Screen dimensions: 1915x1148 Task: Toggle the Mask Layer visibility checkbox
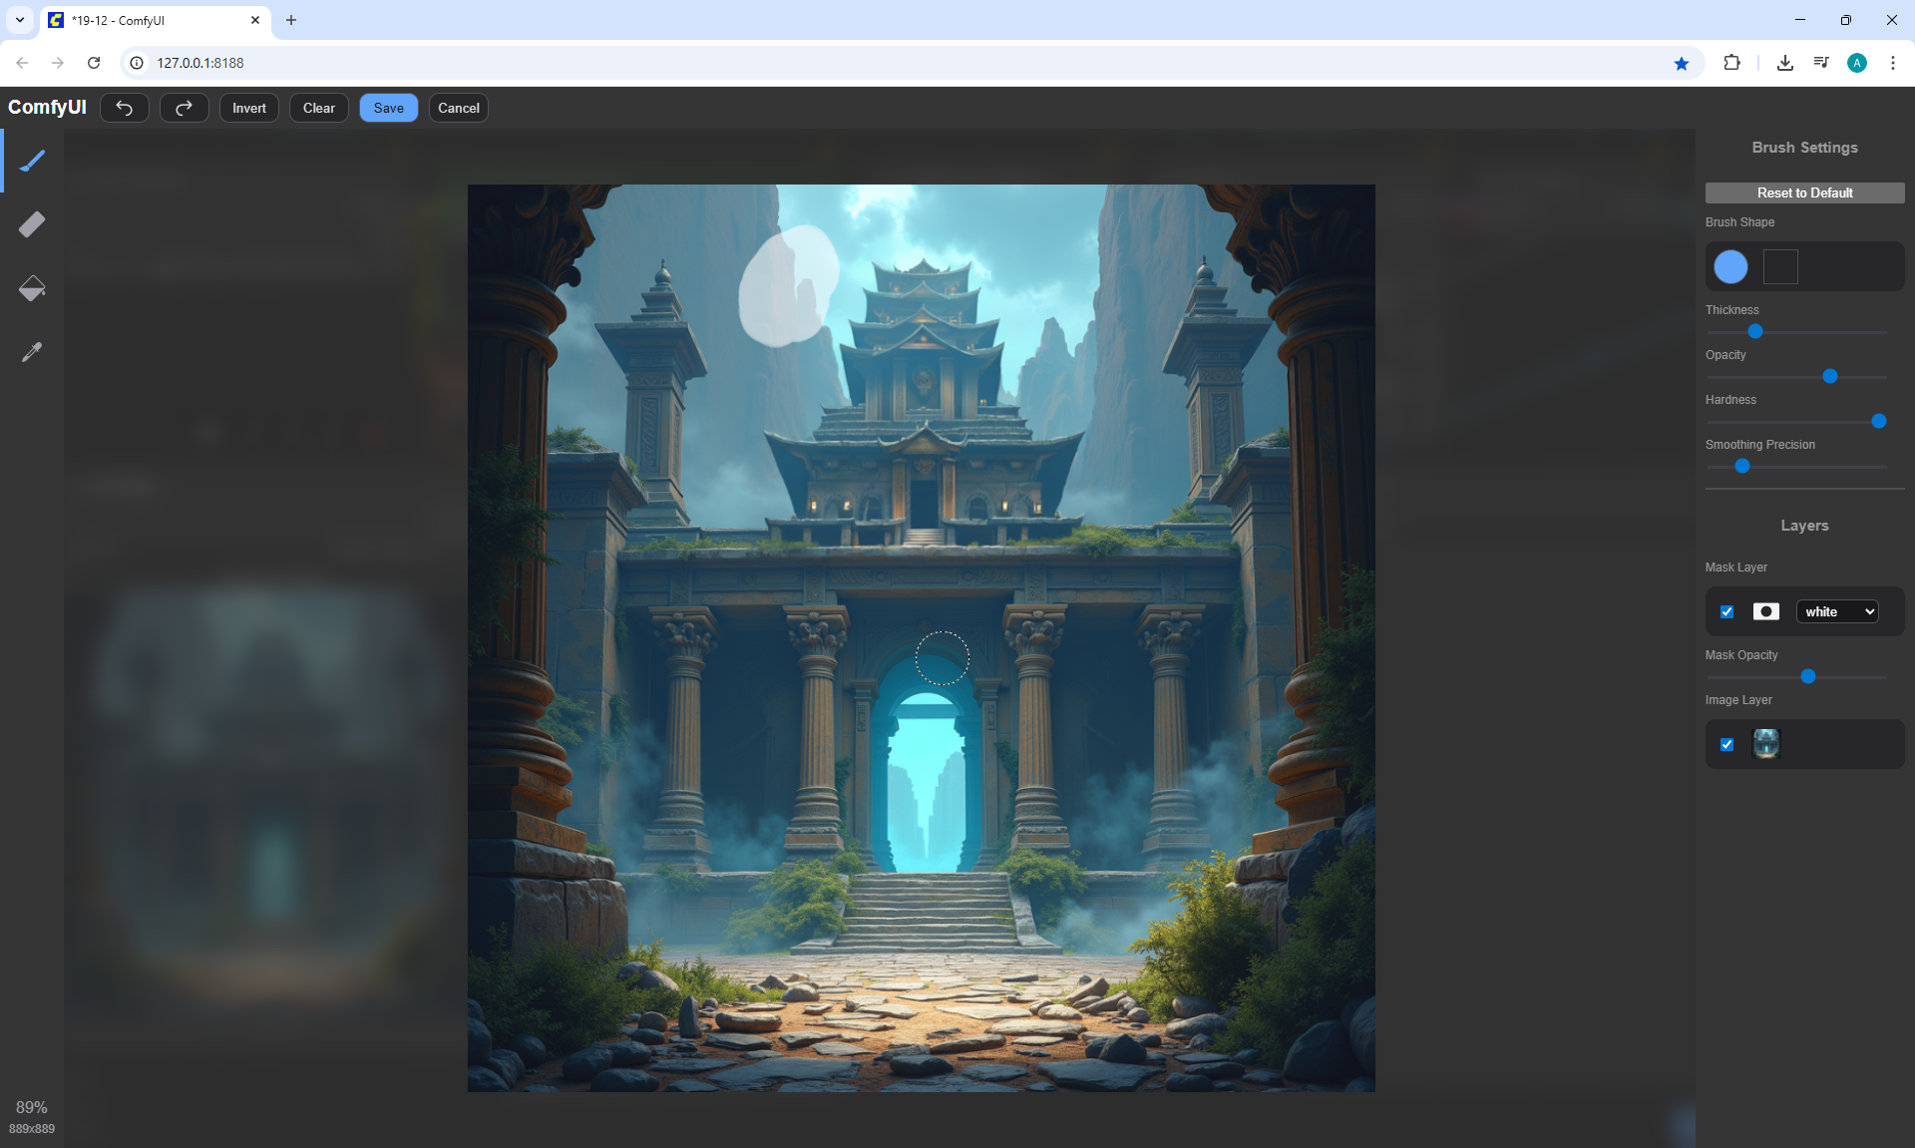tap(1726, 611)
